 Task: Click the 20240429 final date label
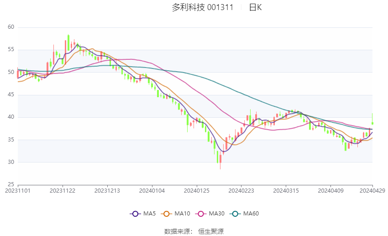coord(372,190)
